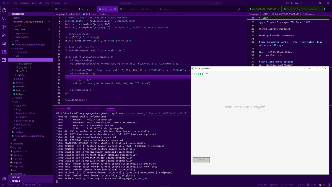Select UTF-8 encoding in status bar
This screenshot has width=332, height=187.
[284, 185]
